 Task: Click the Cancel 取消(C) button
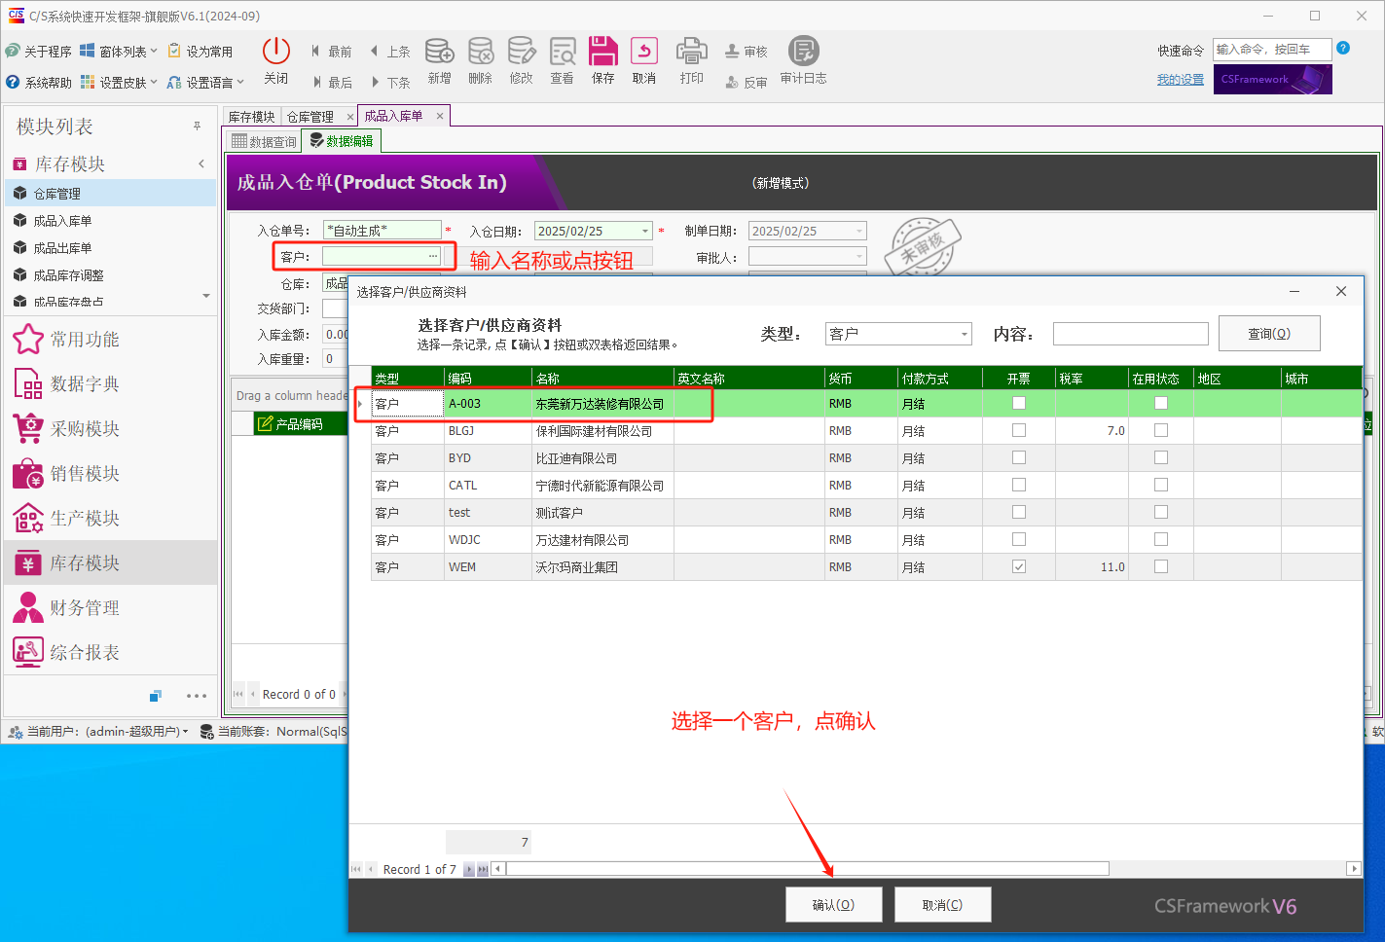(x=943, y=905)
